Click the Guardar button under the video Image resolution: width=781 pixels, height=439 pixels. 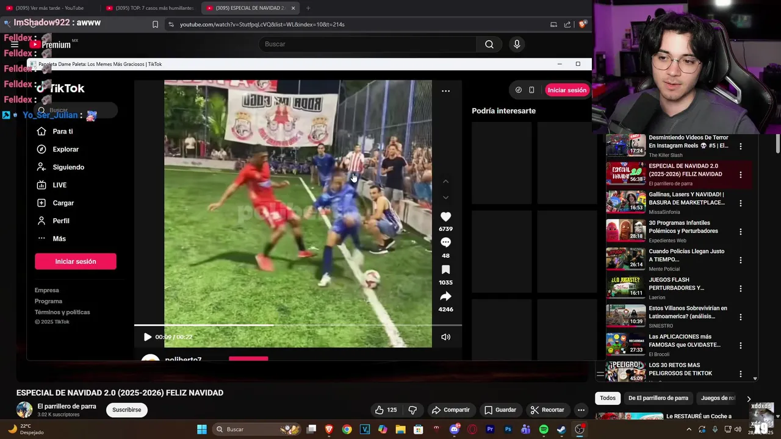pyautogui.click(x=500, y=410)
